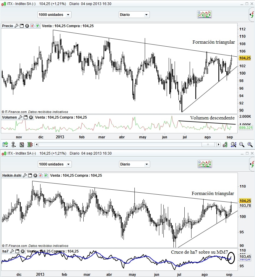255x277 pixels.
Task: Open Diario timeframe dropdown in lower chart
Action: pyautogui.click(x=134, y=164)
